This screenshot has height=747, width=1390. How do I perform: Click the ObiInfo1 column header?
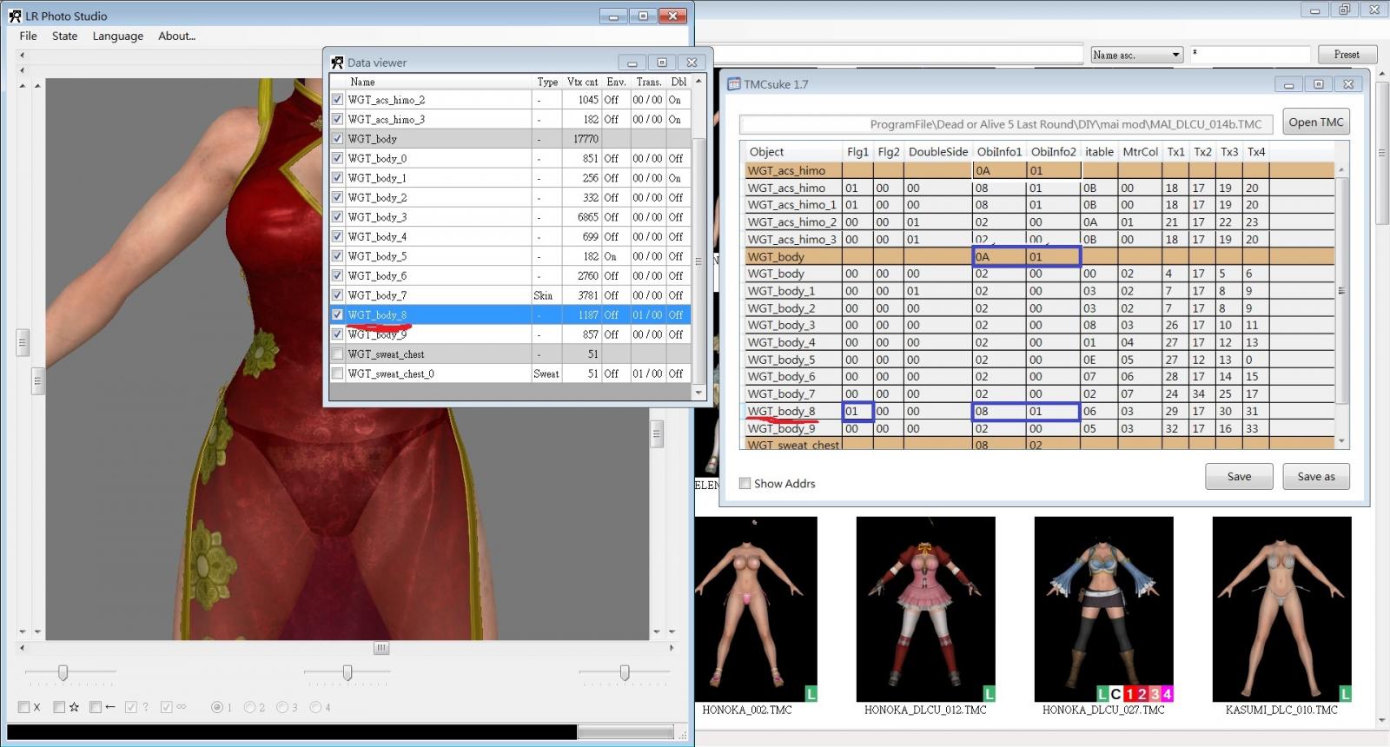point(999,151)
